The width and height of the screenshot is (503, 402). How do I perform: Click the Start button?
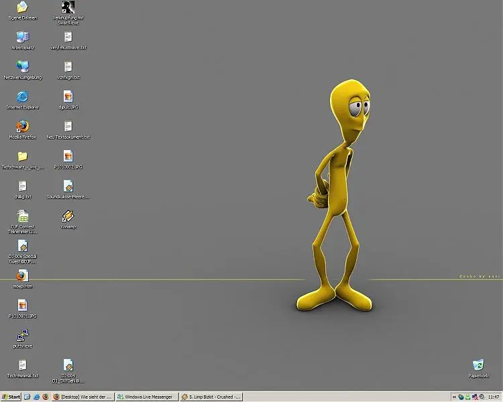pyautogui.click(x=11, y=397)
